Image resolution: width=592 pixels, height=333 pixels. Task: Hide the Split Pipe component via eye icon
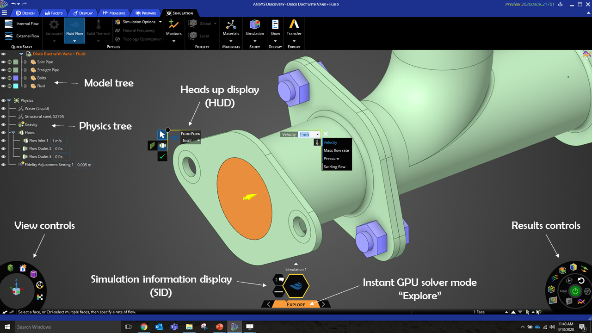(x=4, y=62)
